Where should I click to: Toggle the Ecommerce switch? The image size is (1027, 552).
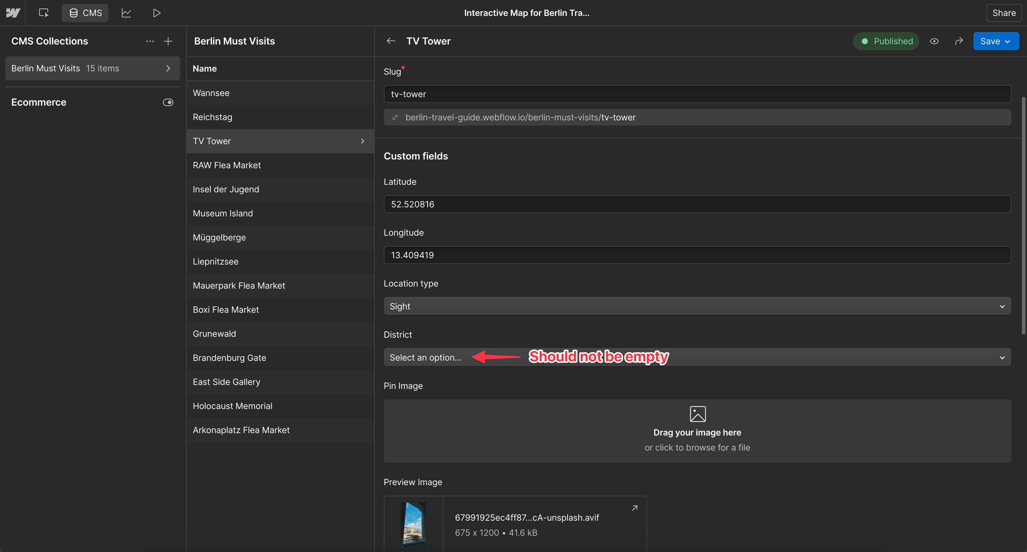coord(168,103)
